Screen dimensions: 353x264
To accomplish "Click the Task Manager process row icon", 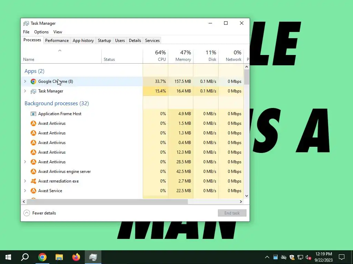I will click(x=33, y=91).
